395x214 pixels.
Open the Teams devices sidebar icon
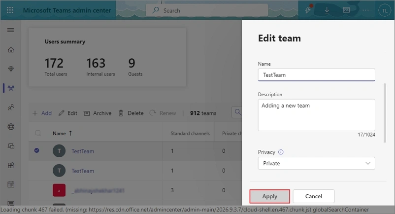(11, 146)
